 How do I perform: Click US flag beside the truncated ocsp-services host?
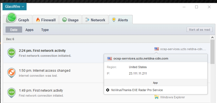coord(157,49)
